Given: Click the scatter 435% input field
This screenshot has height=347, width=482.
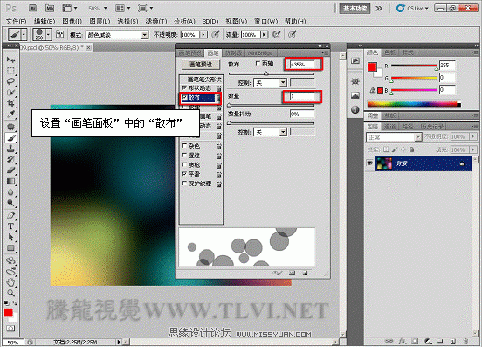Looking at the screenshot, I should (303, 65).
